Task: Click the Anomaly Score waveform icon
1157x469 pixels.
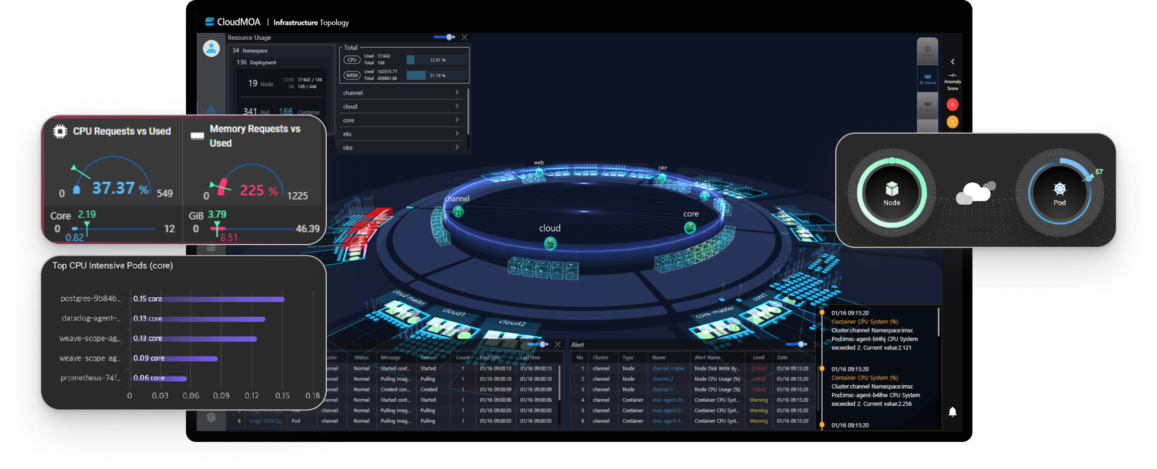Action: (952, 75)
